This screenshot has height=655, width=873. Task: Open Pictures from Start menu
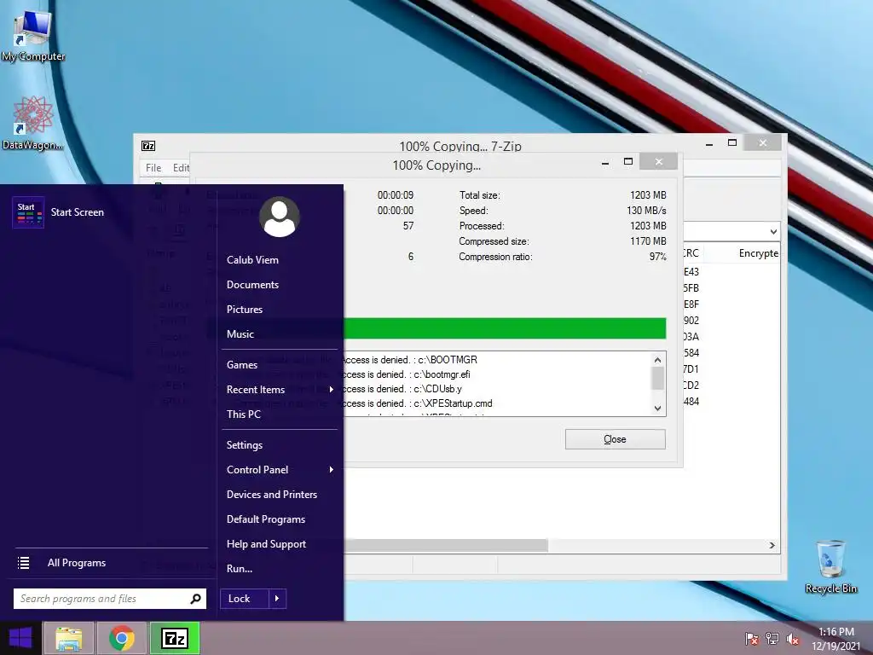coord(245,309)
